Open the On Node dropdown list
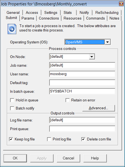 [x=92, y=57]
